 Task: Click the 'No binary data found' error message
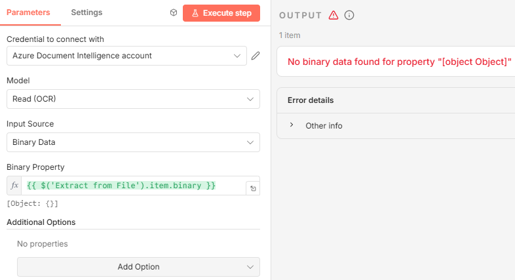pyautogui.click(x=399, y=62)
